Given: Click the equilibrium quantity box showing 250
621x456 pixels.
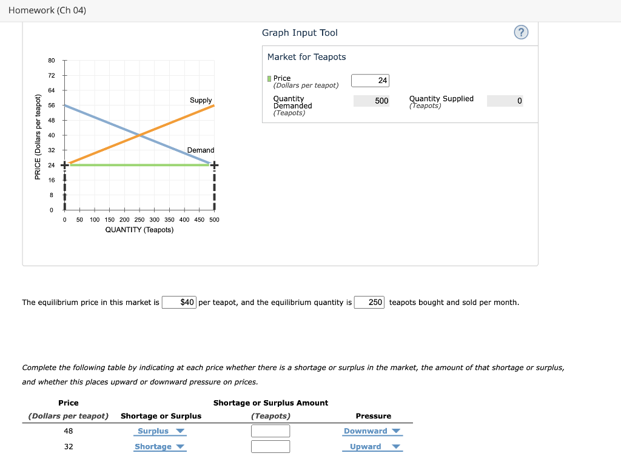Looking at the screenshot, I should pos(369,302).
